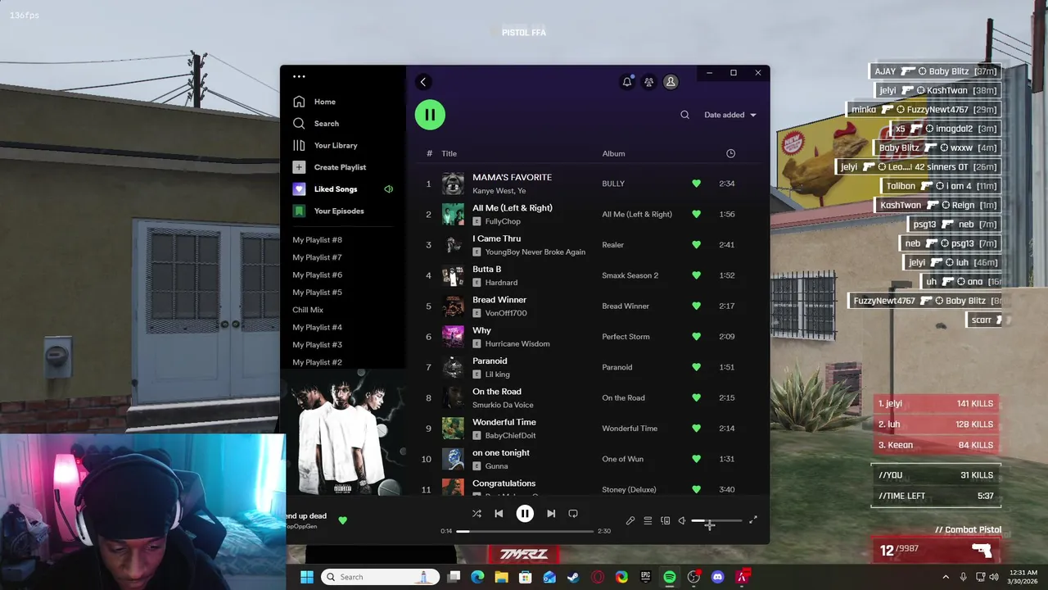
Task: Unlike I Came Thru using its heart
Action: (x=696, y=244)
